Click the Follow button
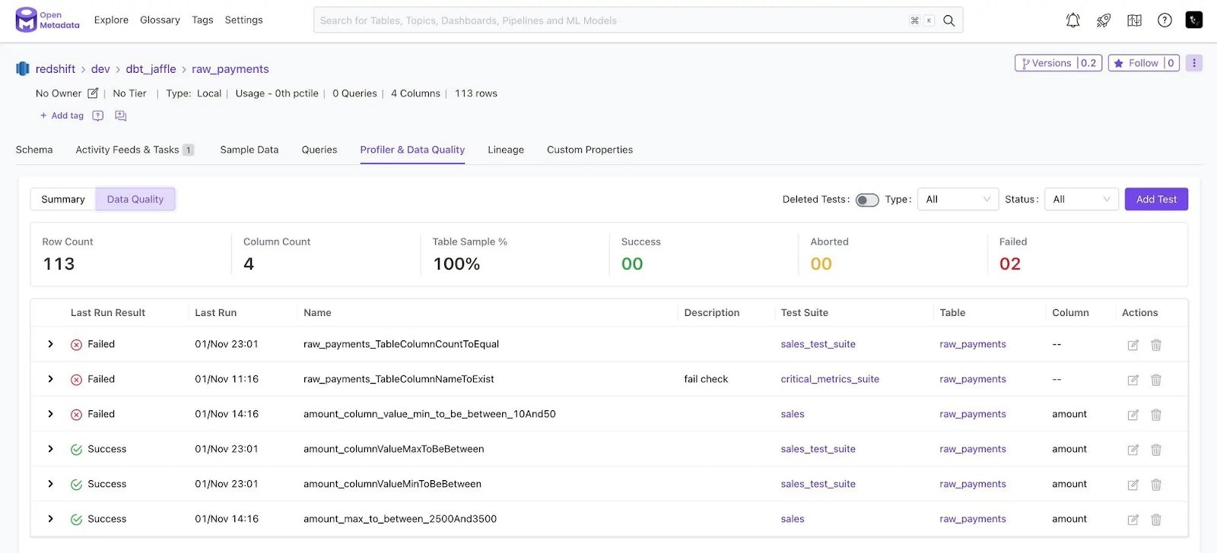1217x553 pixels. [x=1143, y=63]
